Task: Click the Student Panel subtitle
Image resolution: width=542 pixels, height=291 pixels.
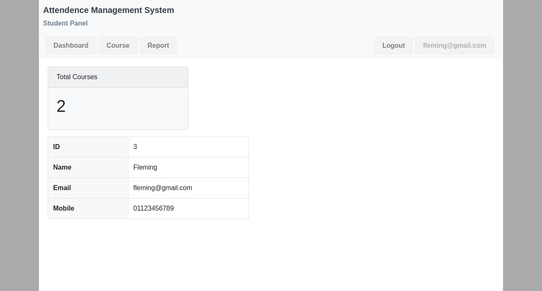Action: [65, 23]
